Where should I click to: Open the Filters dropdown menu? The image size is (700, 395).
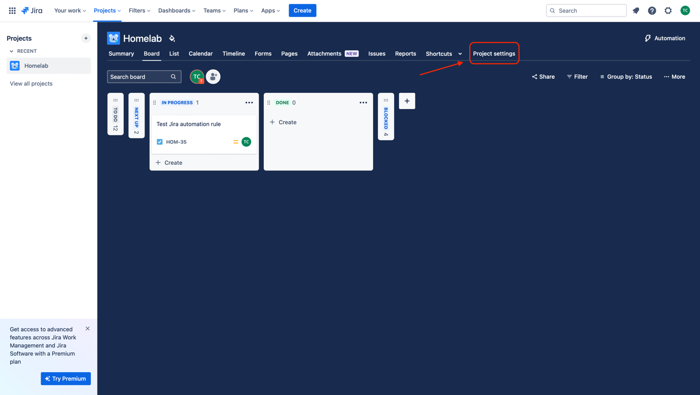(x=139, y=11)
